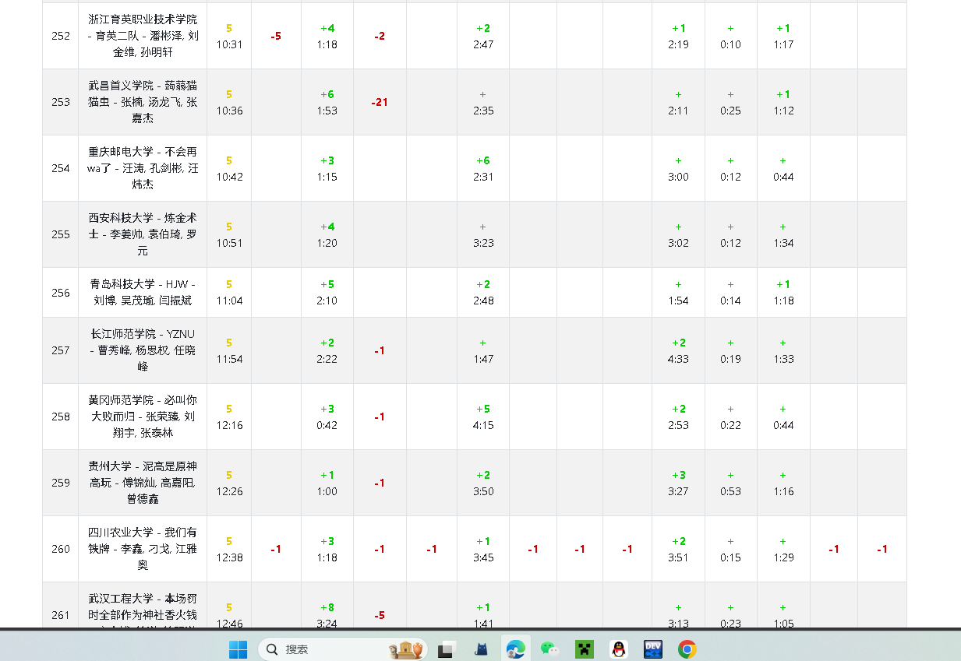Click rank number 257 cell
Viewport: 961px width, 661px height.
coord(61,350)
